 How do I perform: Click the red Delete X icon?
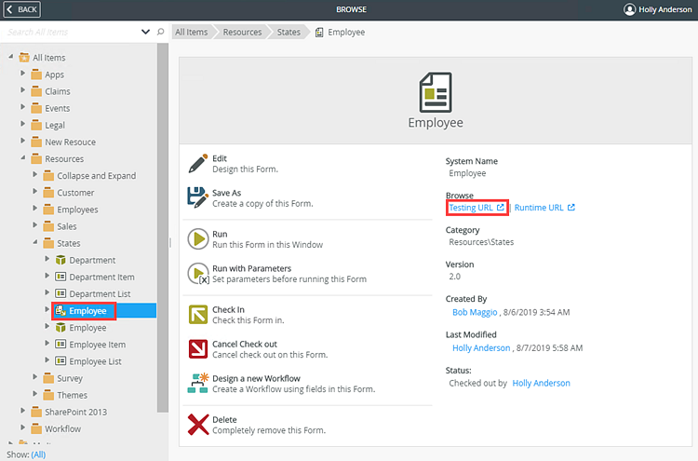pos(197,426)
